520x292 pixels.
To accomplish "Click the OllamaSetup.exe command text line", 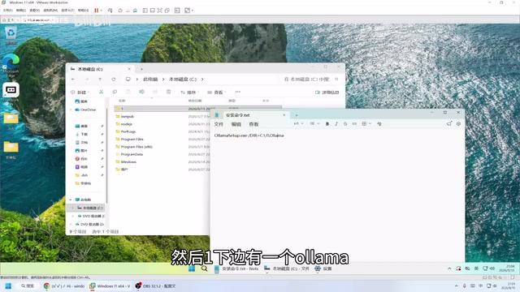I will [x=249, y=135].
